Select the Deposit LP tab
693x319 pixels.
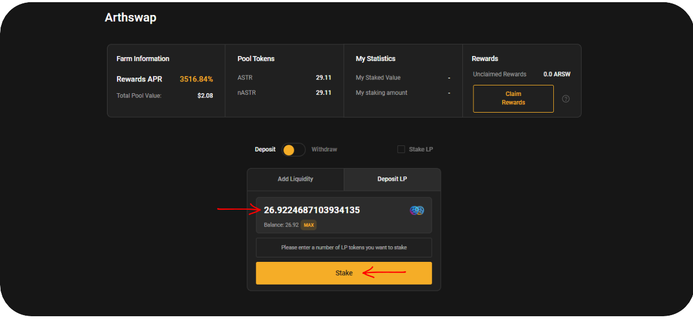click(392, 179)
